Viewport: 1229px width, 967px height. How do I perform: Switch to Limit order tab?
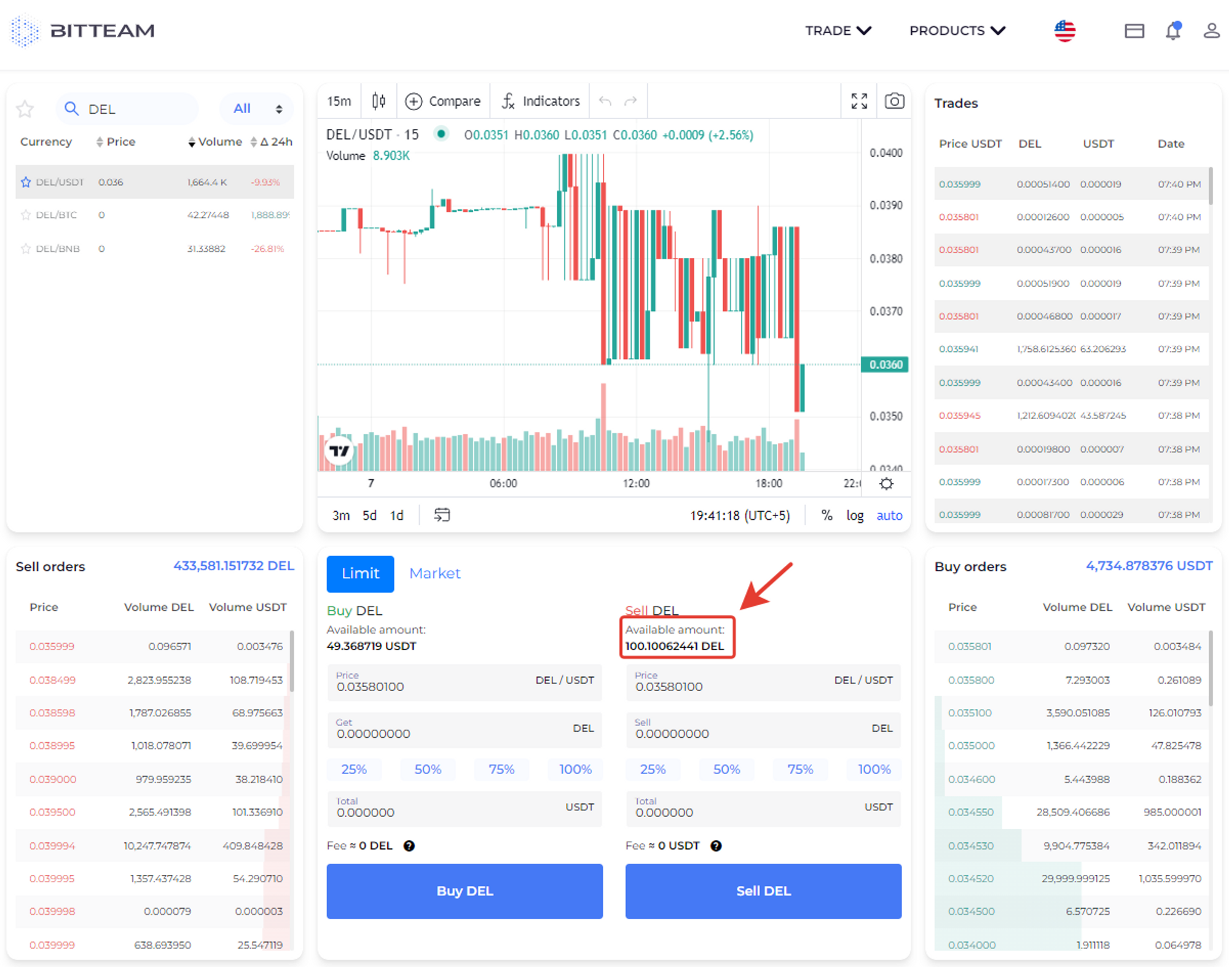coord(360,574)
